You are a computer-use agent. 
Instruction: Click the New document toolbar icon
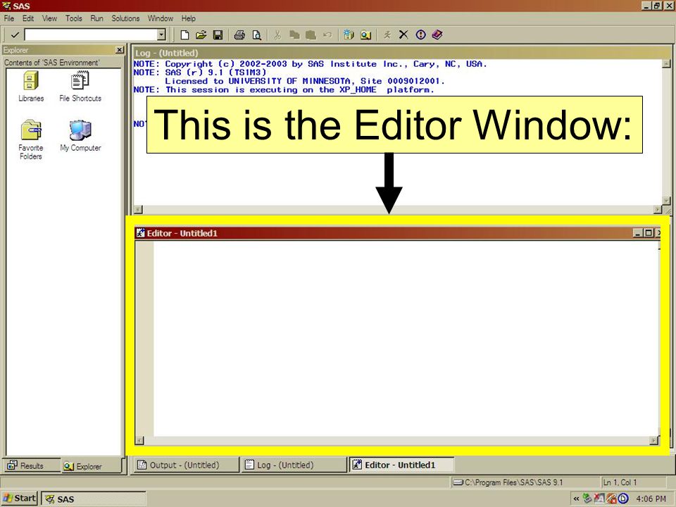(x=184, y=35)
